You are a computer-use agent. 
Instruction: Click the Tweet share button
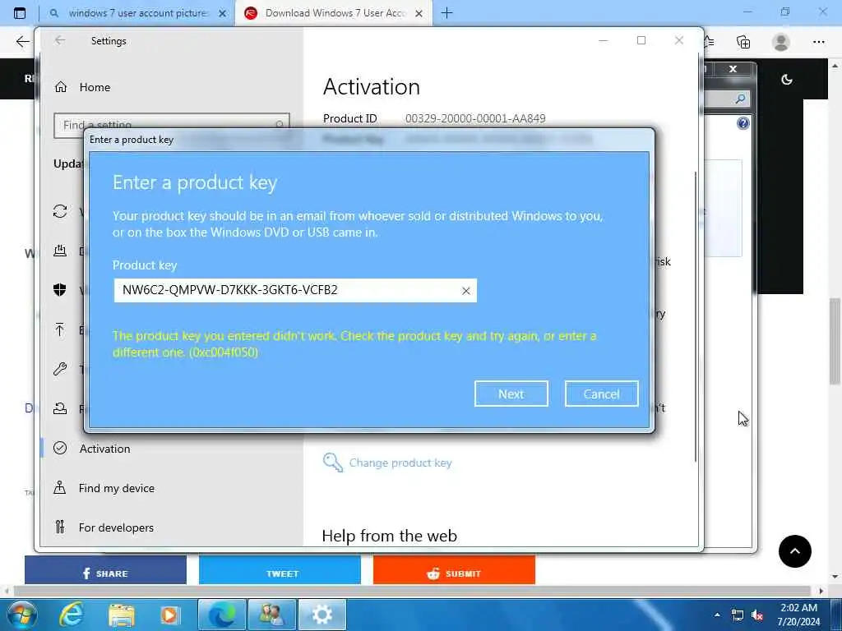[x=280, y=572]
